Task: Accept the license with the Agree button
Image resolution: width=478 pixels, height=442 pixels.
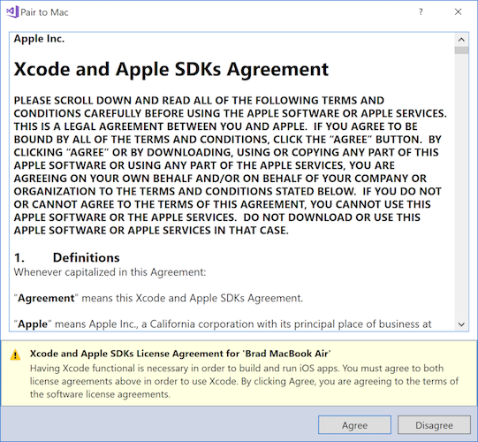Action: coord(354,425)
